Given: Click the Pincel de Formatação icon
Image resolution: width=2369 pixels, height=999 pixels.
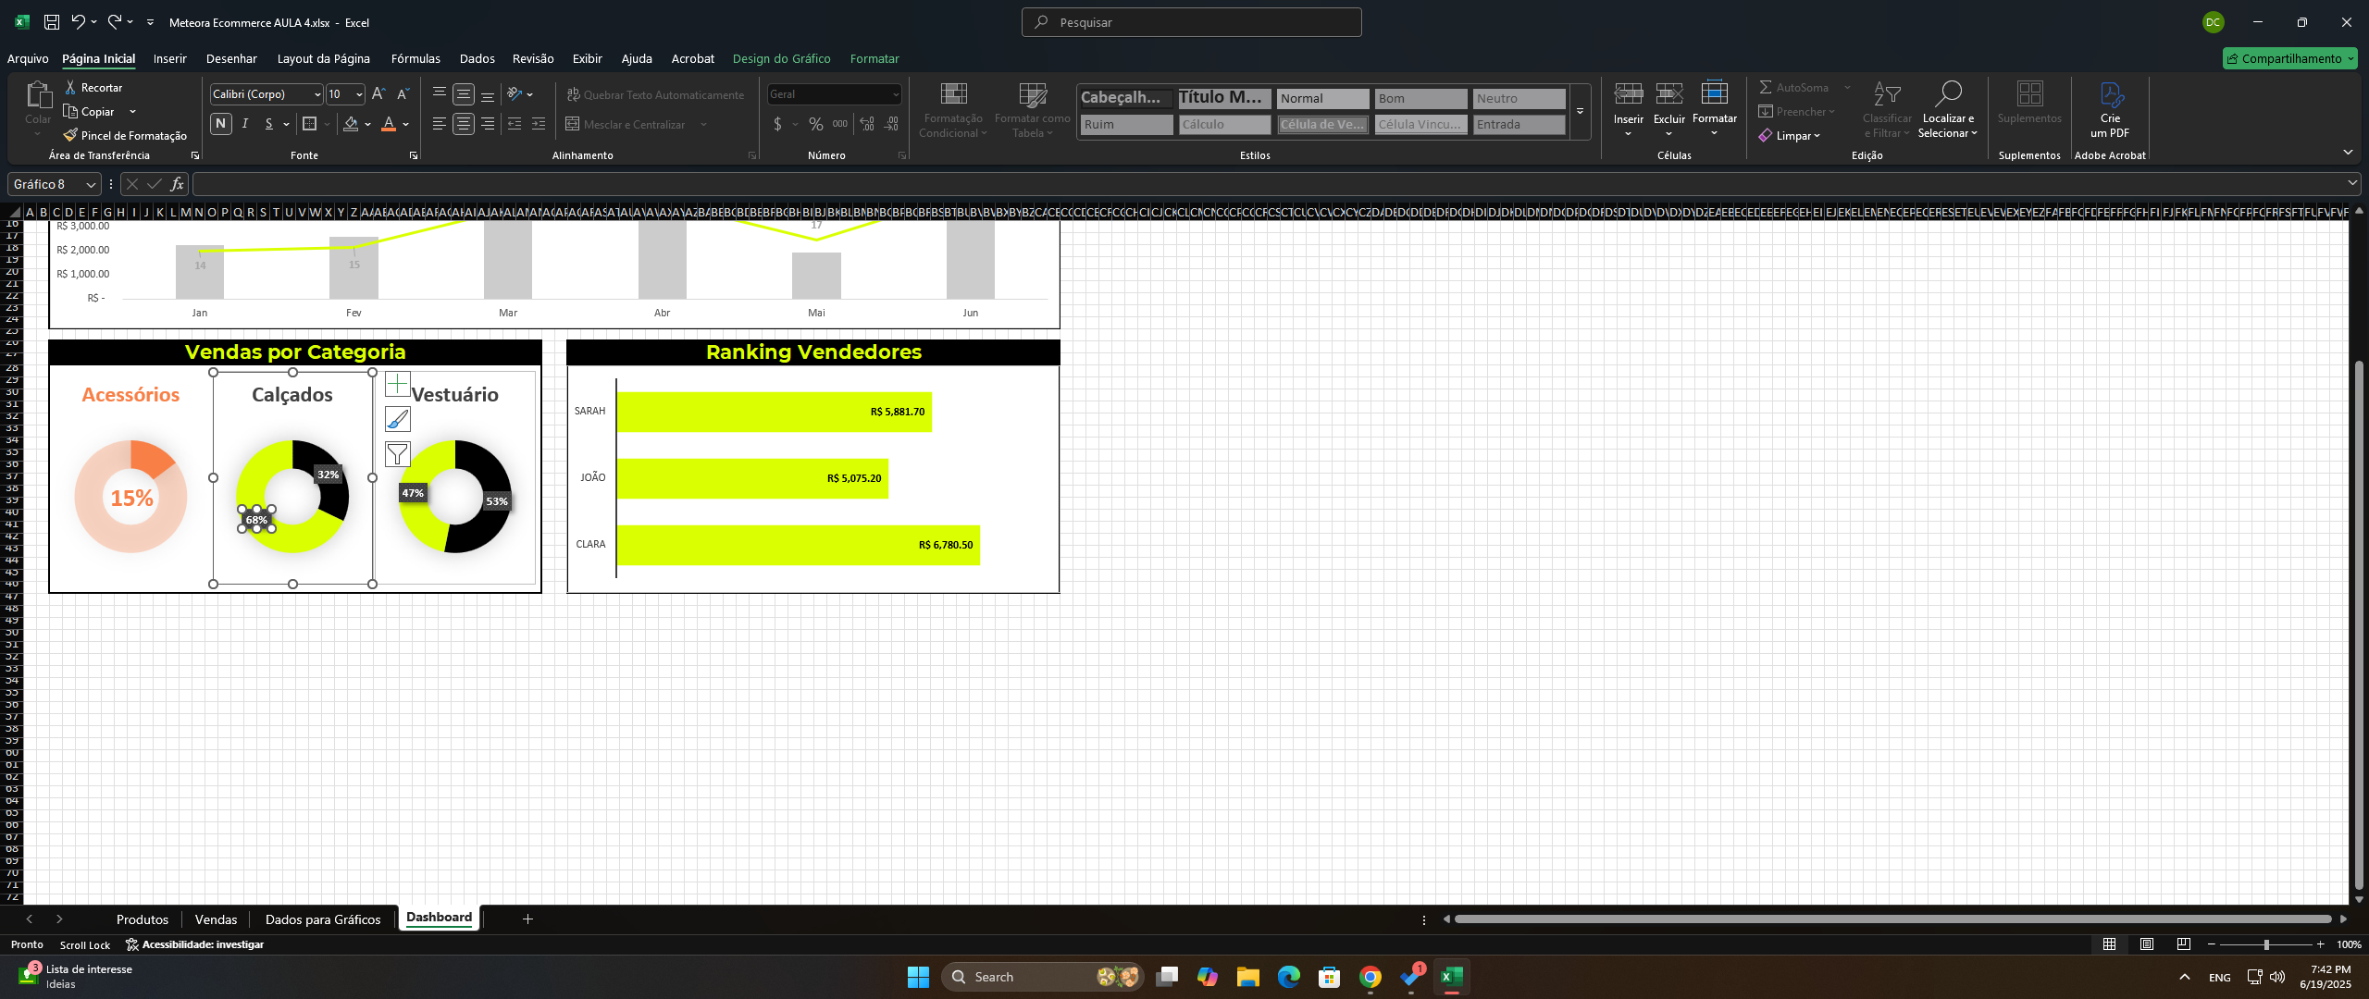Looking at the screenshot, I should coord(70,135).
